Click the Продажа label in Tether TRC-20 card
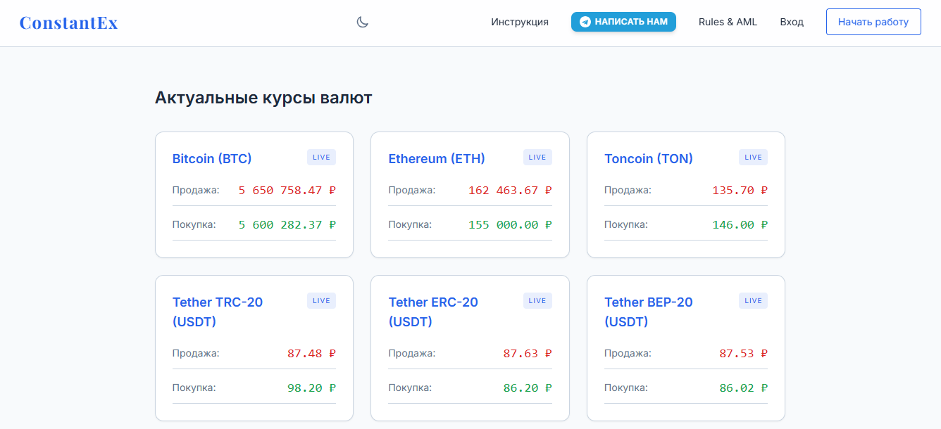941x429 pixels. 196,353
